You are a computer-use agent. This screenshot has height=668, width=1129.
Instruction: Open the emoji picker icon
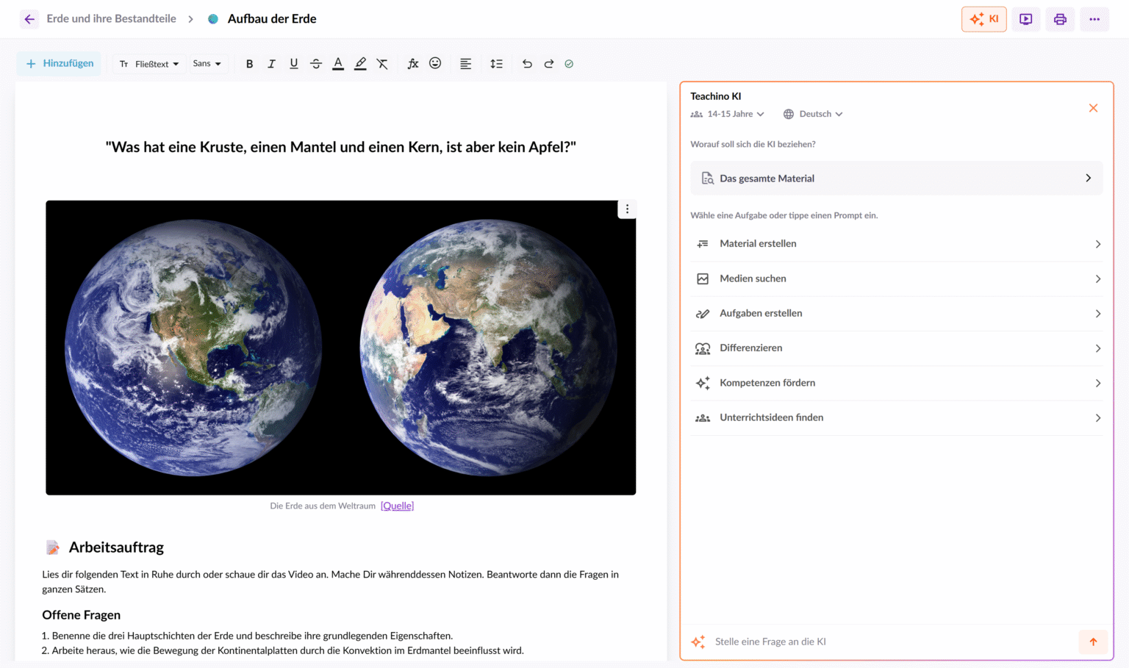(x=435, y=64)
